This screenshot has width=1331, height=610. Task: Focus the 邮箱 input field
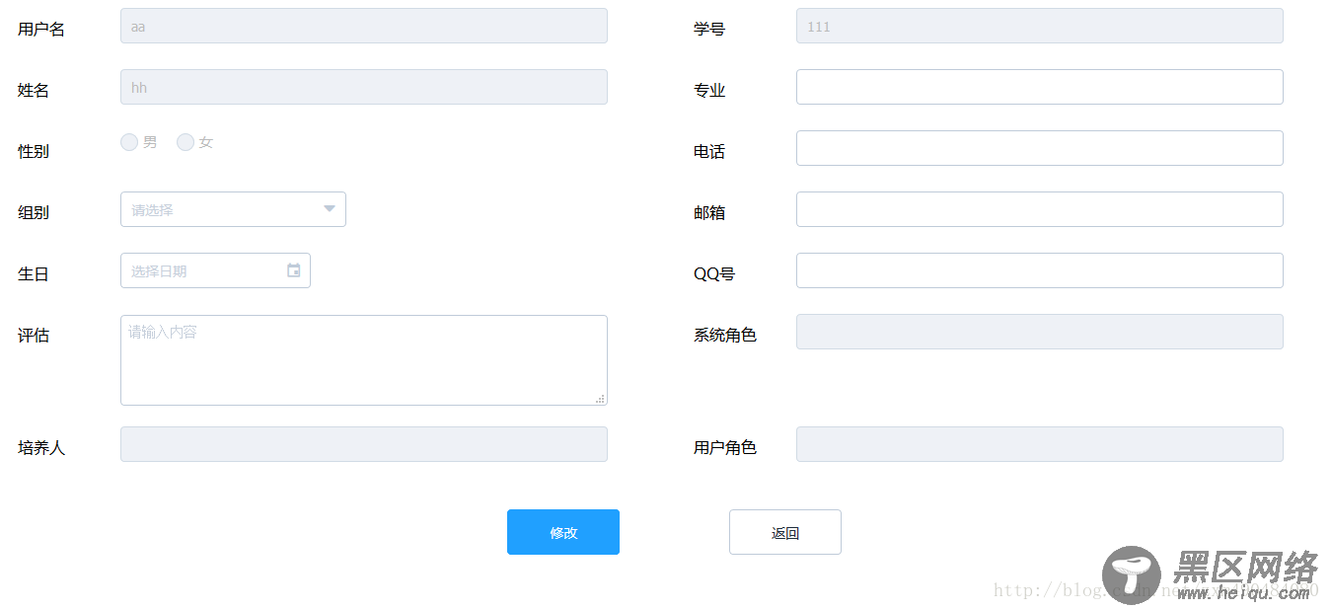coord(1040,209)
